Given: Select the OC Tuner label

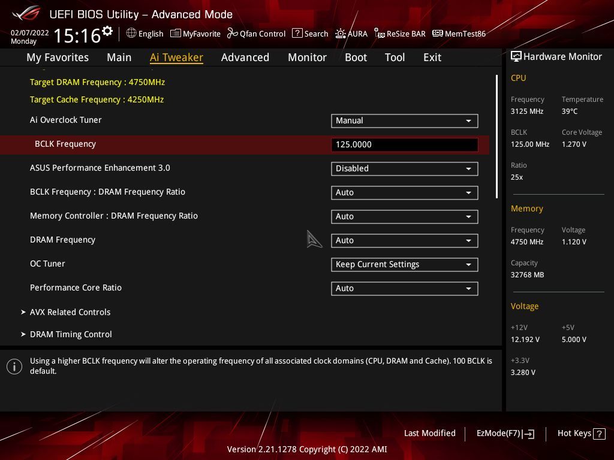Looking at the screenshot, I should pos(47,264).
